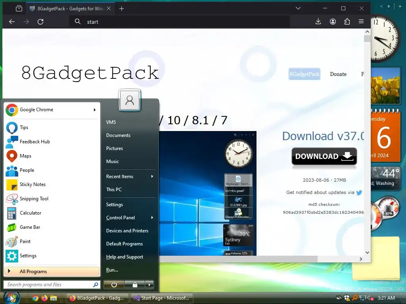The height and width of the screenshot is (304, 406).
Task: Click the address bar with 'start'
Action: pyautogui.click(x=180, y=22)
